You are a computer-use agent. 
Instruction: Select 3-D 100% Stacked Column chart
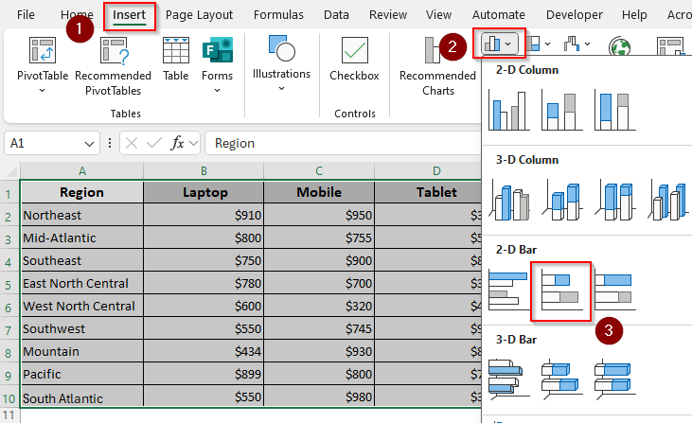614,200
